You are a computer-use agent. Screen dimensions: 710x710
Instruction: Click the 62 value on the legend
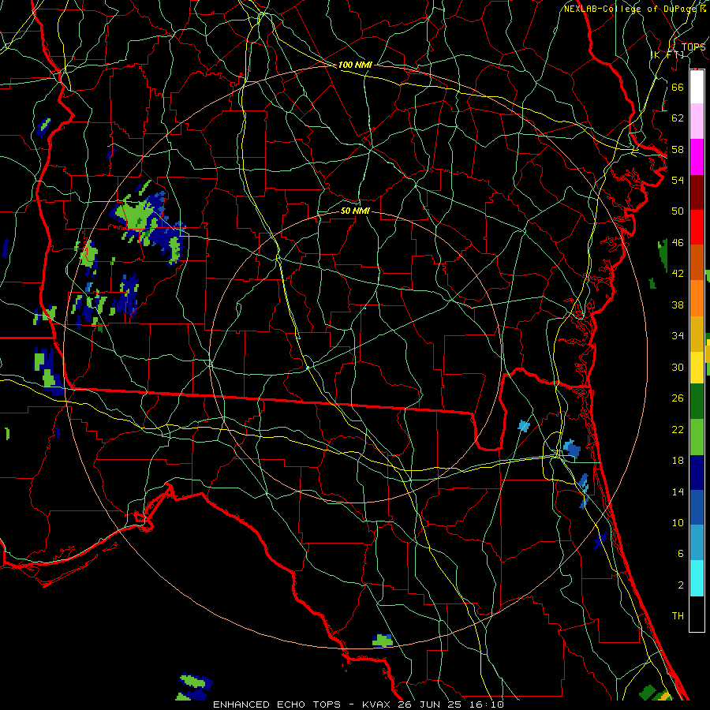pyautogui.click(x=678, y=118)
